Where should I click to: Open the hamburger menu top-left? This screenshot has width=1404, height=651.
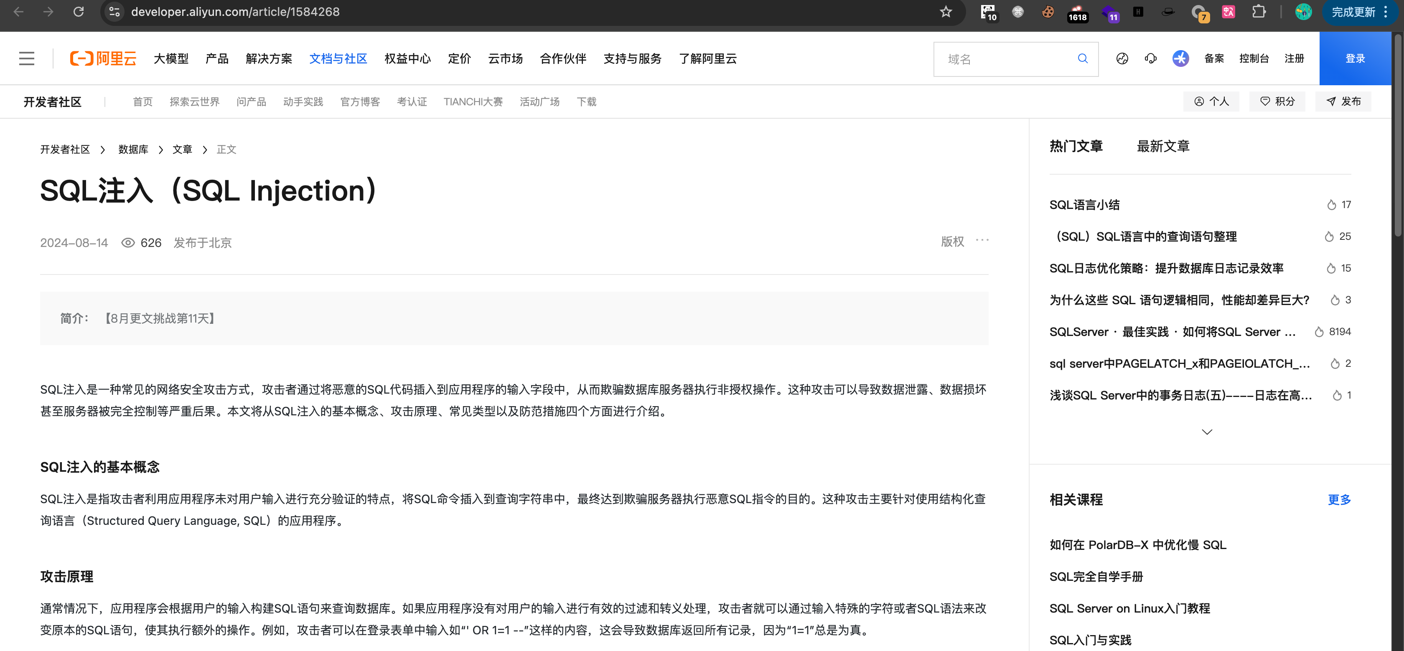coord(26,58)
